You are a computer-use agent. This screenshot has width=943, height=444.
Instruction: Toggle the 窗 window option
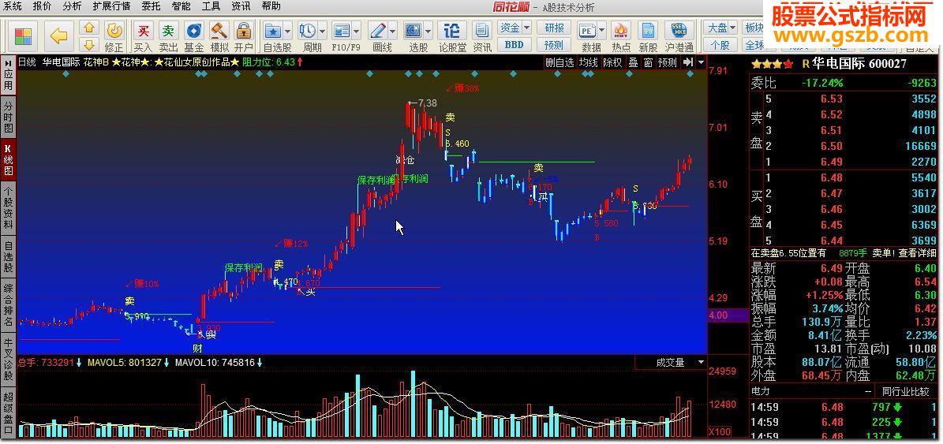tap(648, 62)
